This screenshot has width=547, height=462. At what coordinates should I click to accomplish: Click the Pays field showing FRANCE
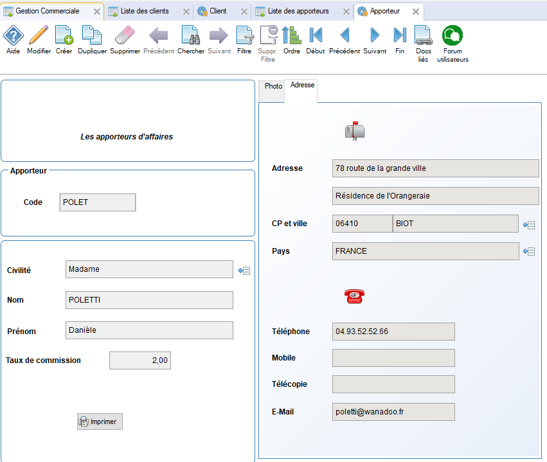pyautogui.click(x=426, y=251)
